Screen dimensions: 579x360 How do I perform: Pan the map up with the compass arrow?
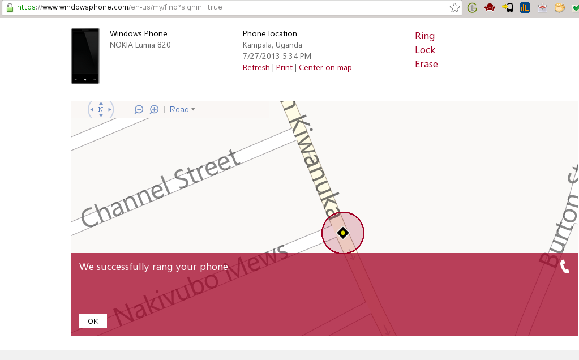[101, 104]
